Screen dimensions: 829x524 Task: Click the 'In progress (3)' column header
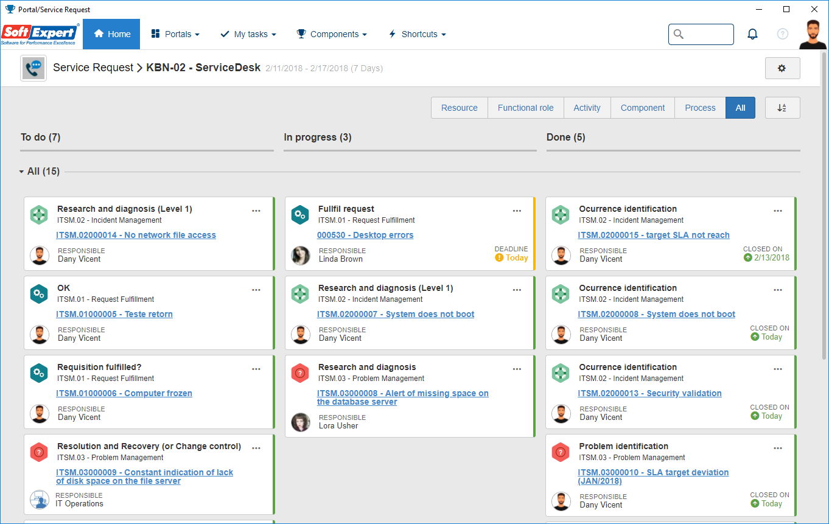pyautogui.click(x=318, y=138)
